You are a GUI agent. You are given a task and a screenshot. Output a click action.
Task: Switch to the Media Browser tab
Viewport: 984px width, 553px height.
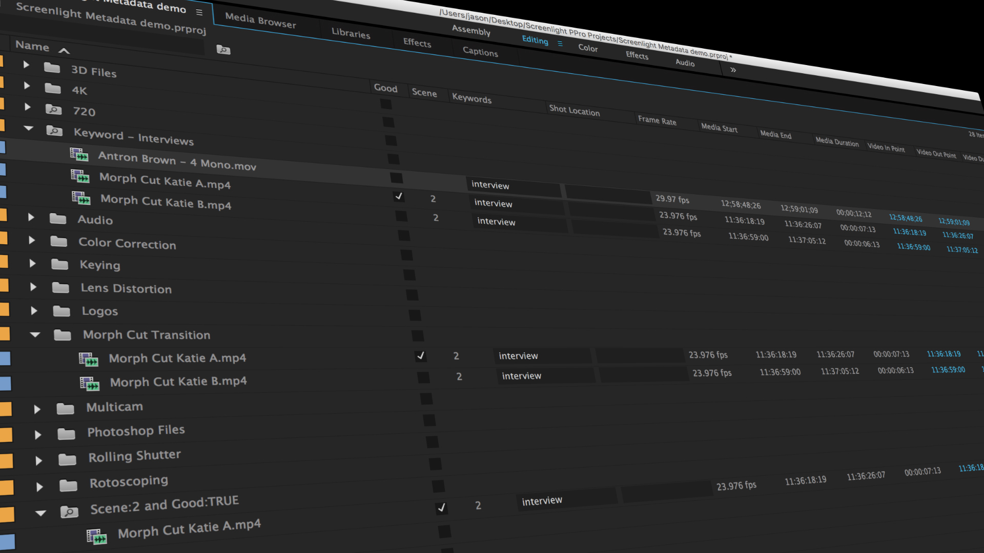click(x=260, y=20)
